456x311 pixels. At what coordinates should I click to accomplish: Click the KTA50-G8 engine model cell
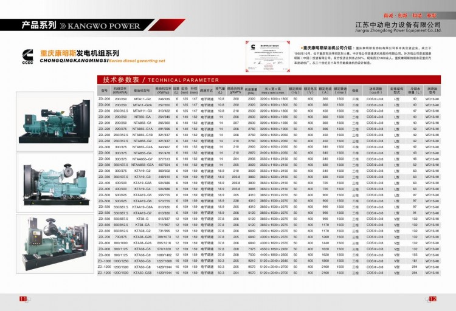(142, 267)
